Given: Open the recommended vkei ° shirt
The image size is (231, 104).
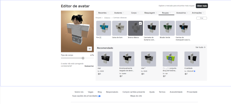Looking at the screenshot, I should click(x=148, y=59).
